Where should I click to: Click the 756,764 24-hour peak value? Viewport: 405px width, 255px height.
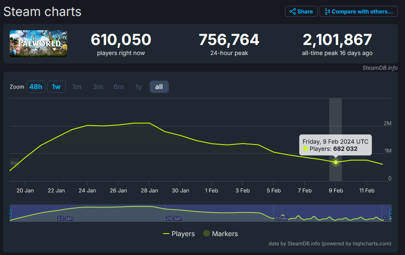[x=229, y=39]
